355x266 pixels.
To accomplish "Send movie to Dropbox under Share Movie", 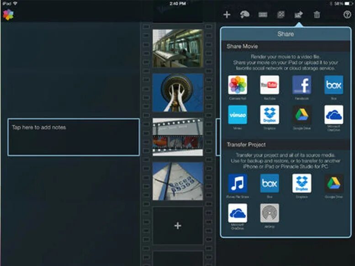I will [x=270, y=115].
